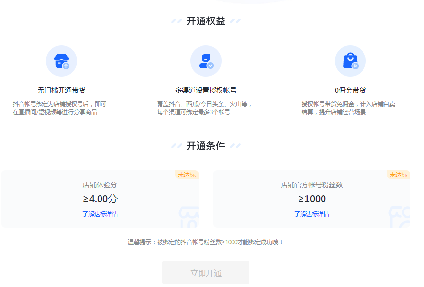Click the ≥4.00分 value
424x287 pixels.
click(x=100, y=199)
